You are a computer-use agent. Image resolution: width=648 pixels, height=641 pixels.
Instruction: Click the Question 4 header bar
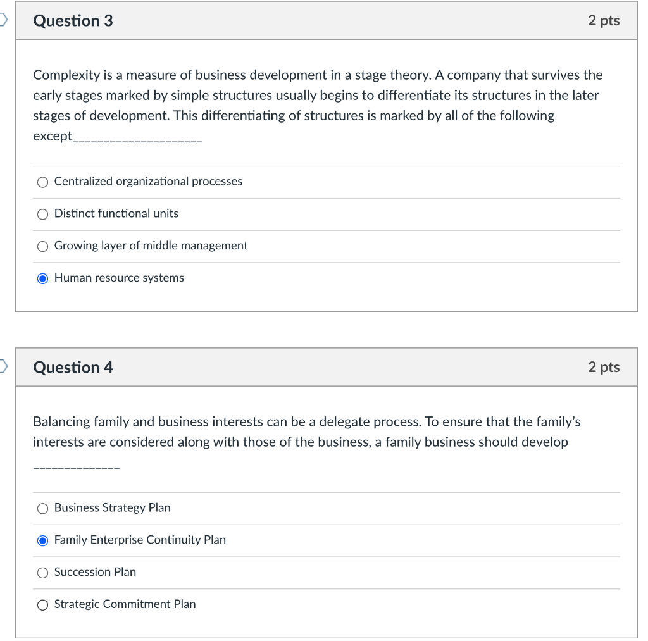pos(327,367)
